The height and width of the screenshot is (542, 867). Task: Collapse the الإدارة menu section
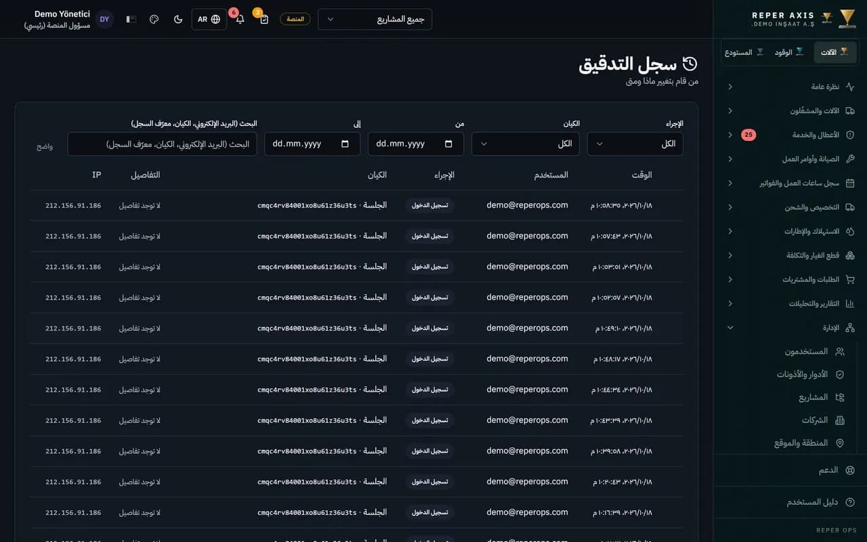pyautogui.click(x=790, y=328)
